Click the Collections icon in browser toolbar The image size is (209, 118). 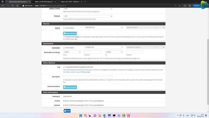point(190,6)
